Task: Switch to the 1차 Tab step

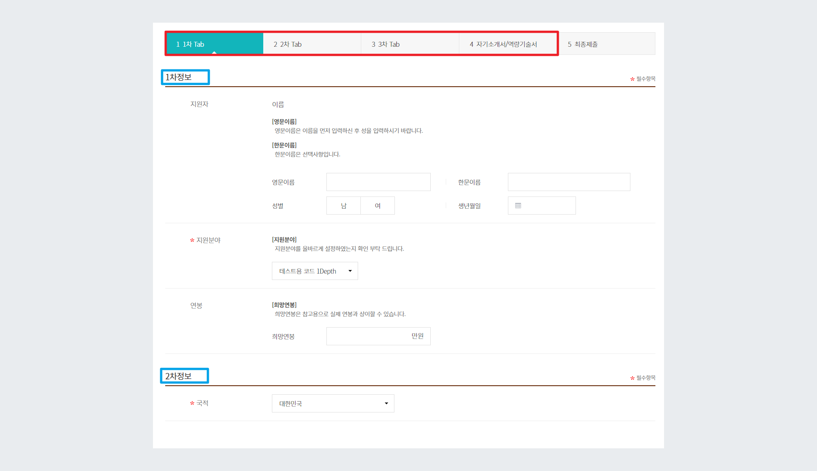Action: pyautogui.click(x=215, y=44)
